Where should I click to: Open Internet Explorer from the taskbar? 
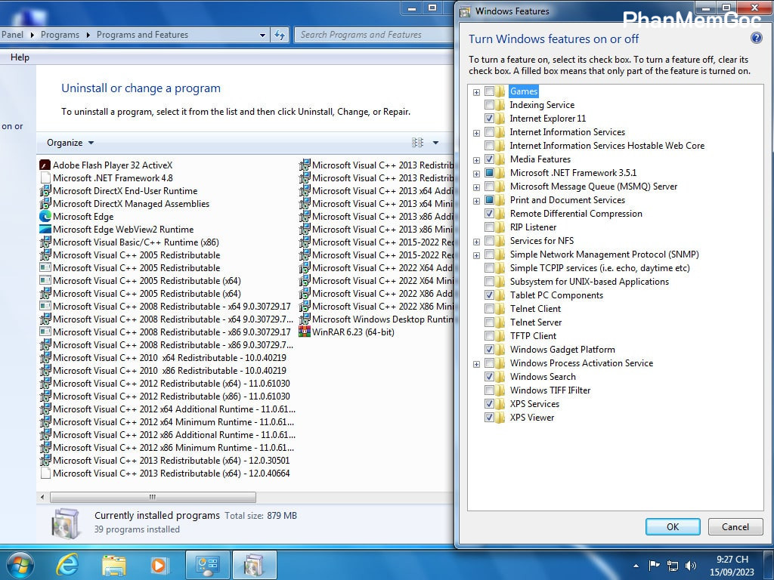[67, 564]
